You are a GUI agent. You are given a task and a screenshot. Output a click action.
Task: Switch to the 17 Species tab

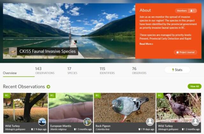point(72,71)
